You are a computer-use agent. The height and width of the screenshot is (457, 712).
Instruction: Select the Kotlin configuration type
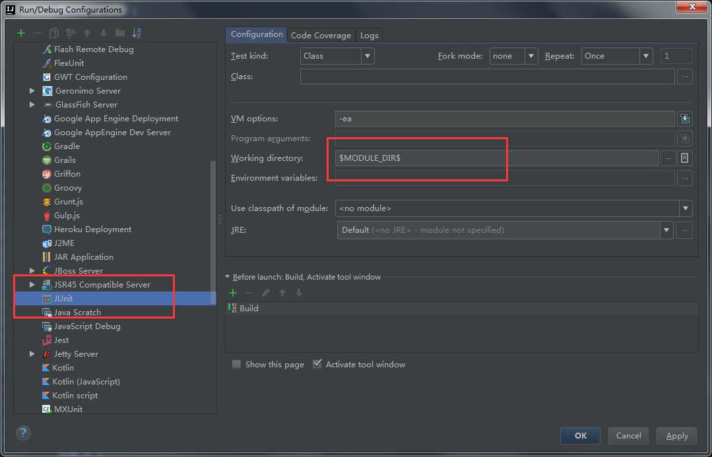(63, 367)
